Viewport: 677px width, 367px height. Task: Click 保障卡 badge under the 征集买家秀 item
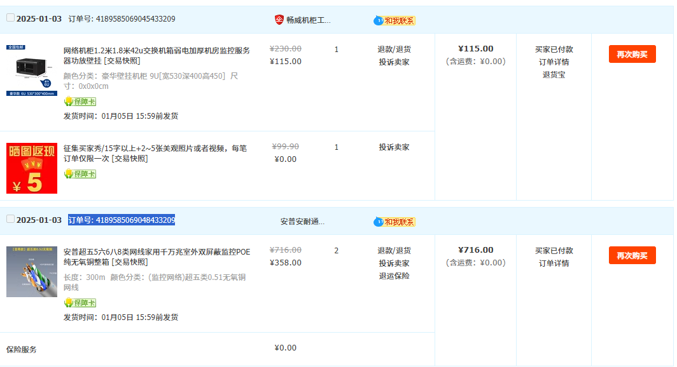click(80, 174)
